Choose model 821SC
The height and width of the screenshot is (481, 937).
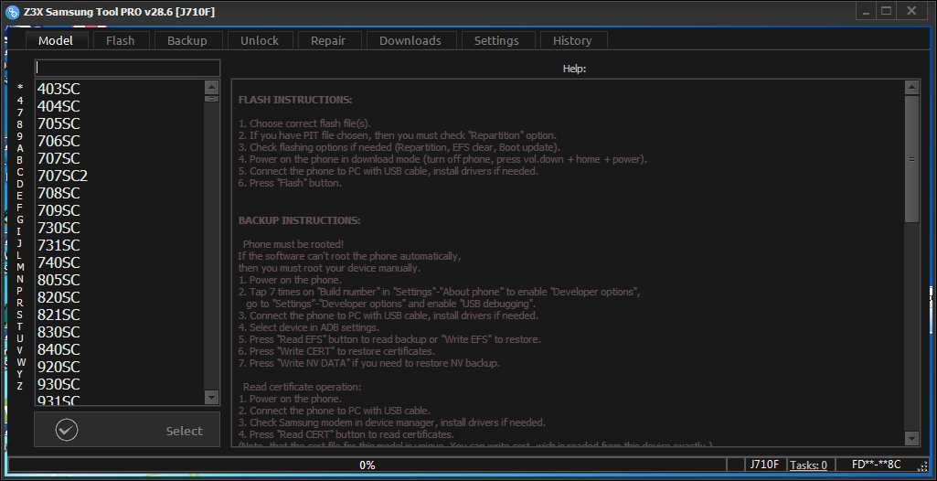click(x=119, y=315)
